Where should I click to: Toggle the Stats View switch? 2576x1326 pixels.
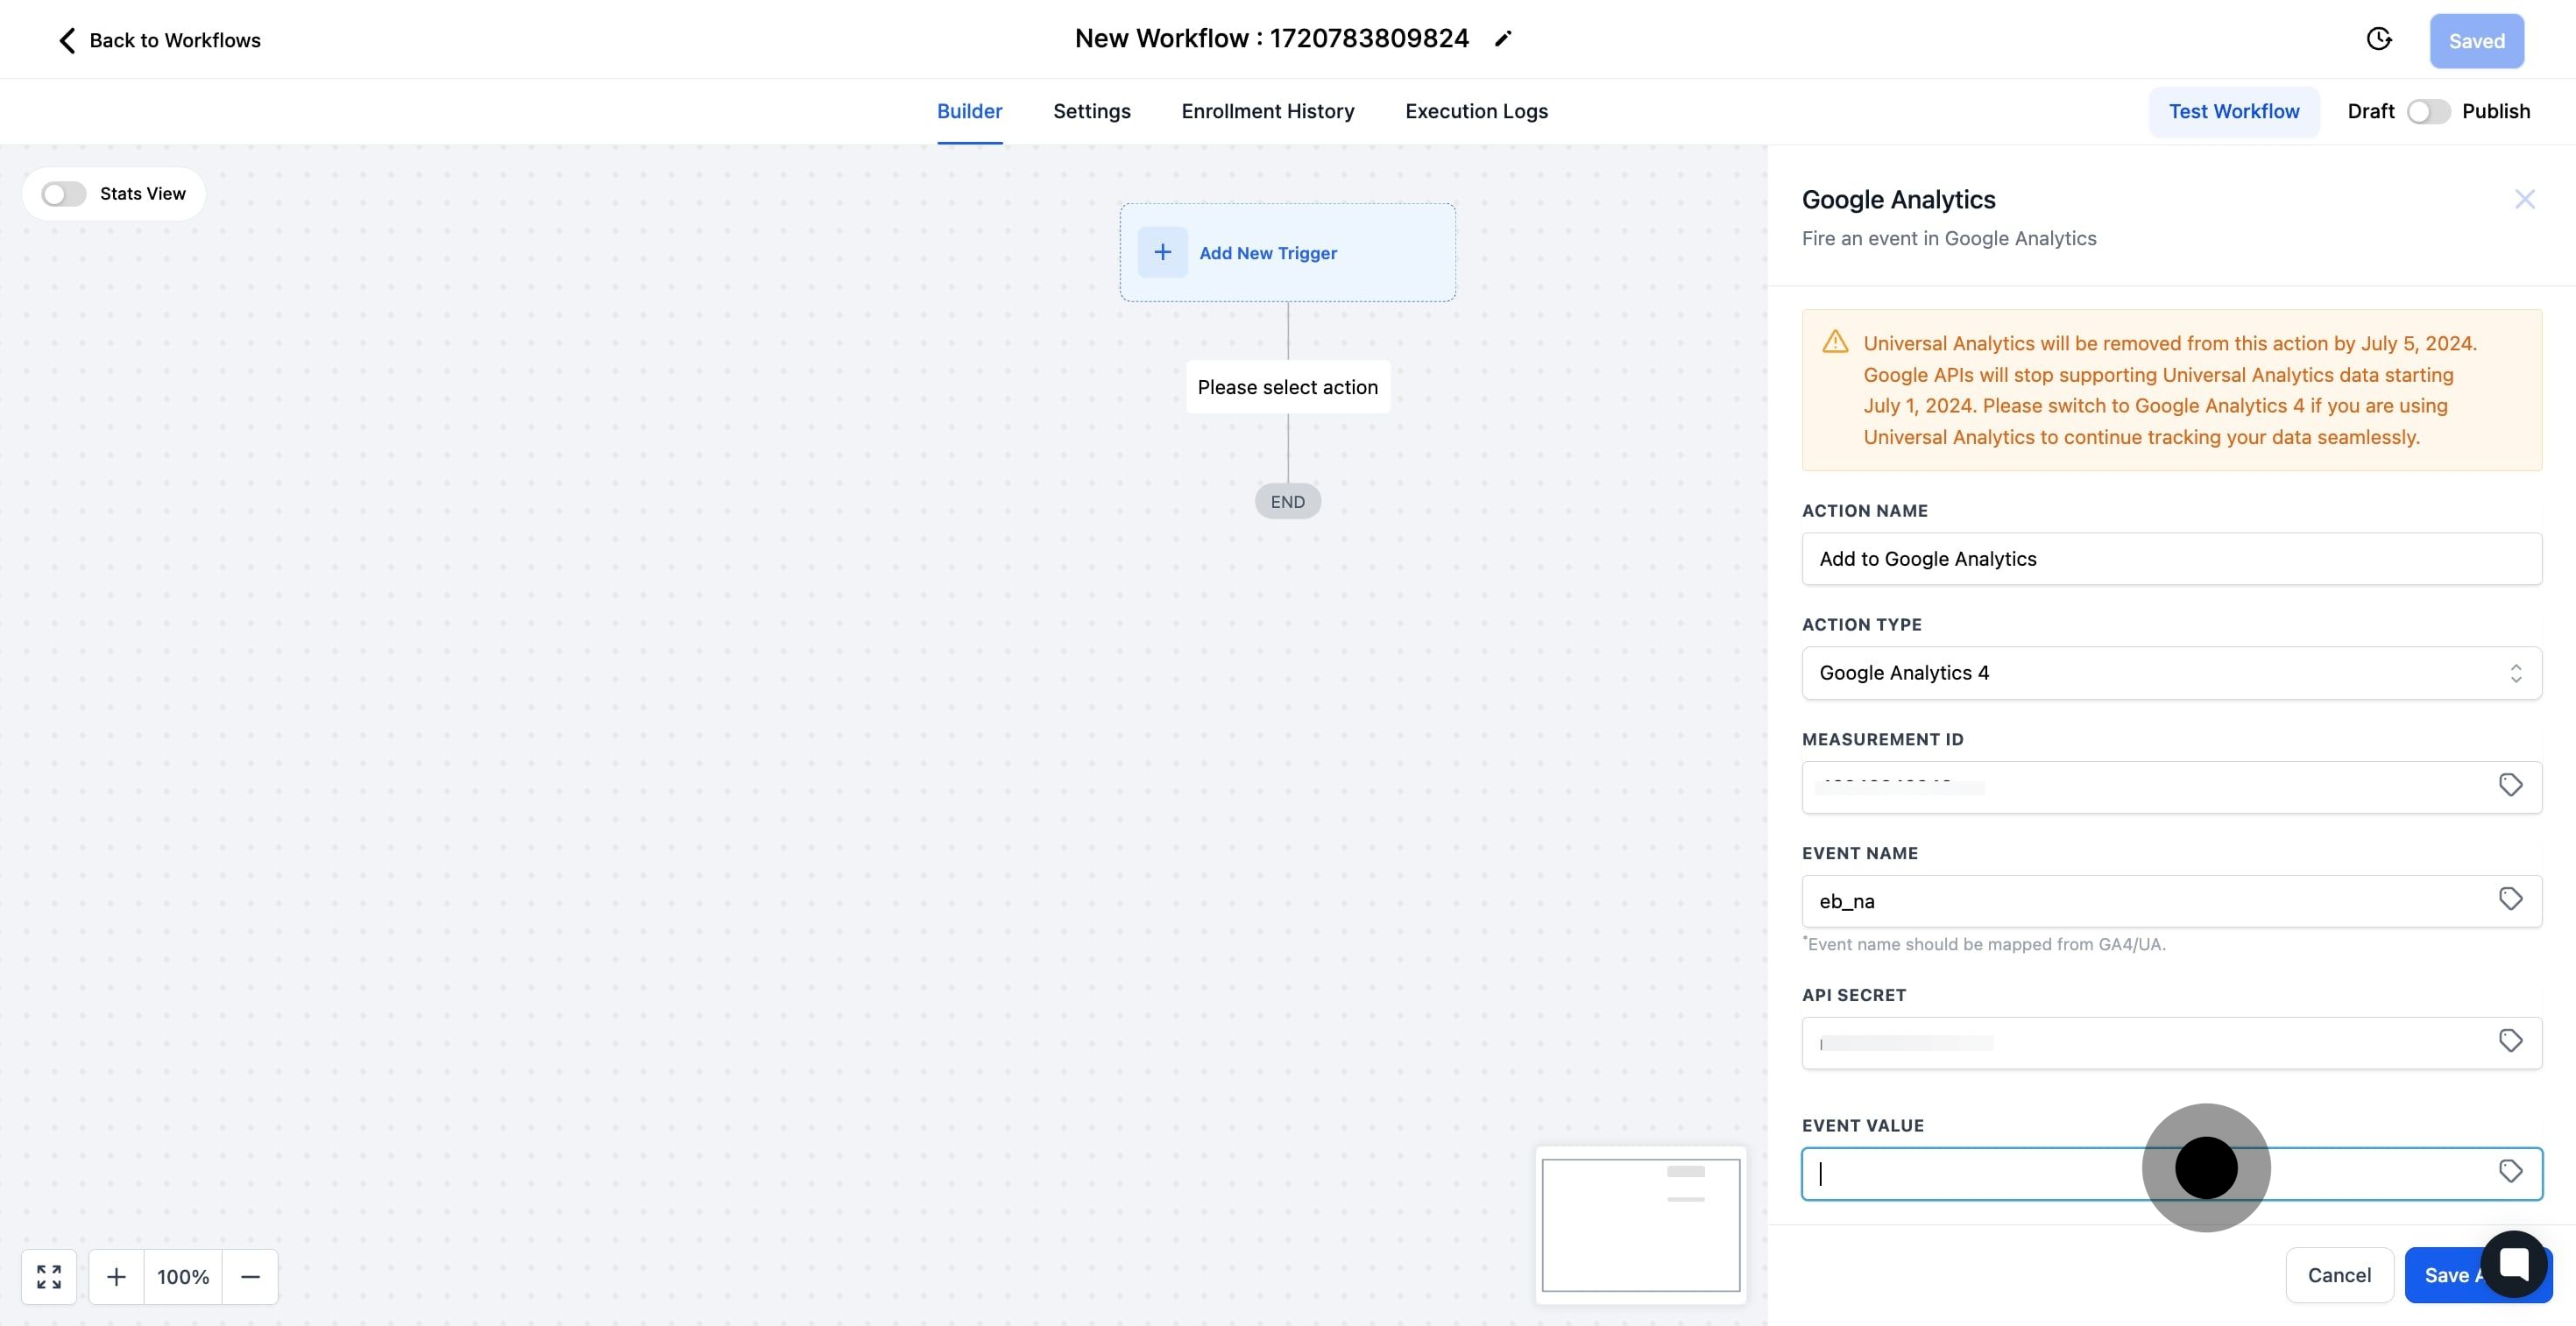63,194
